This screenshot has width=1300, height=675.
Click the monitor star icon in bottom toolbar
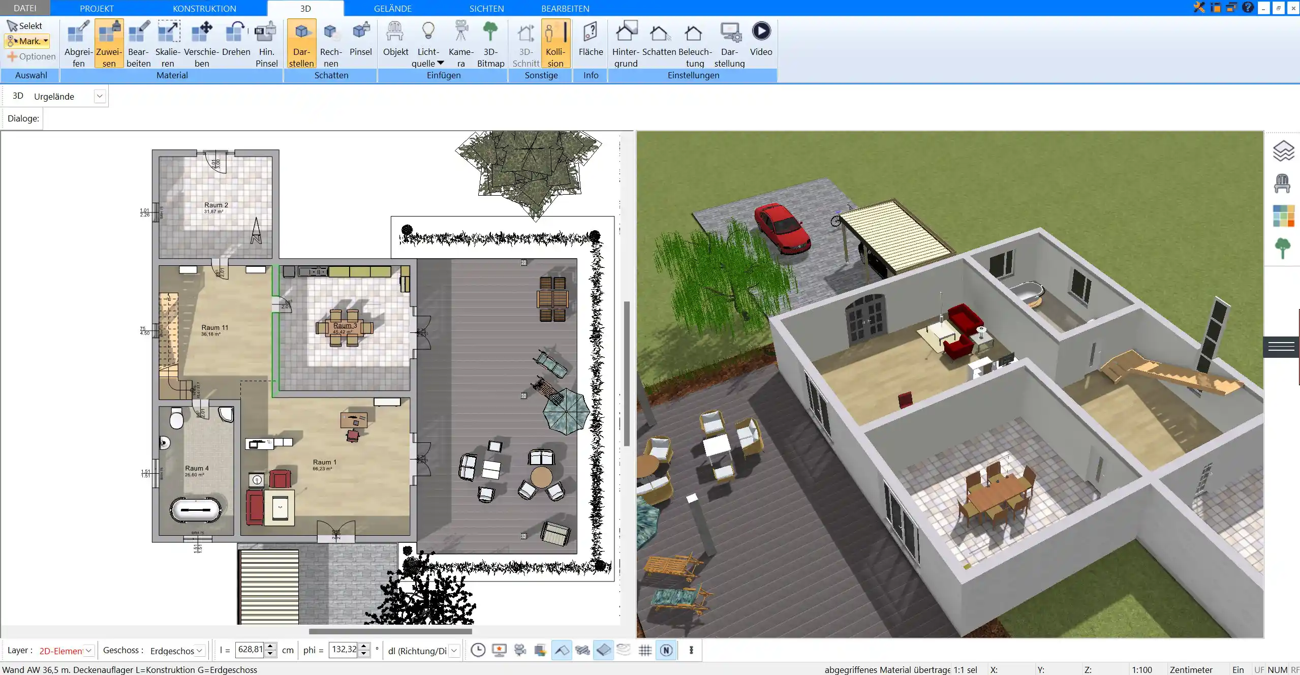pyautogui.click(x=499, y=650)
